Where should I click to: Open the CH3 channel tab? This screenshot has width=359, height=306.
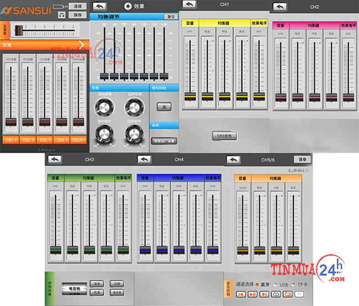(44, 140)
